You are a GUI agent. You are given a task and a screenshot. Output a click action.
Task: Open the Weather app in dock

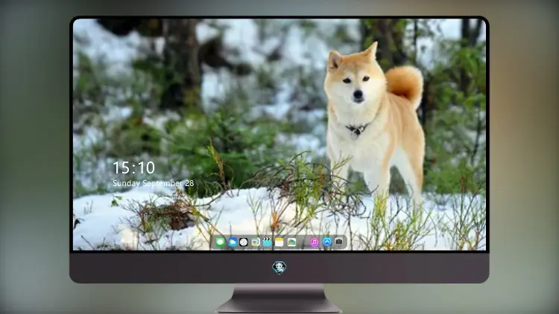232,243
